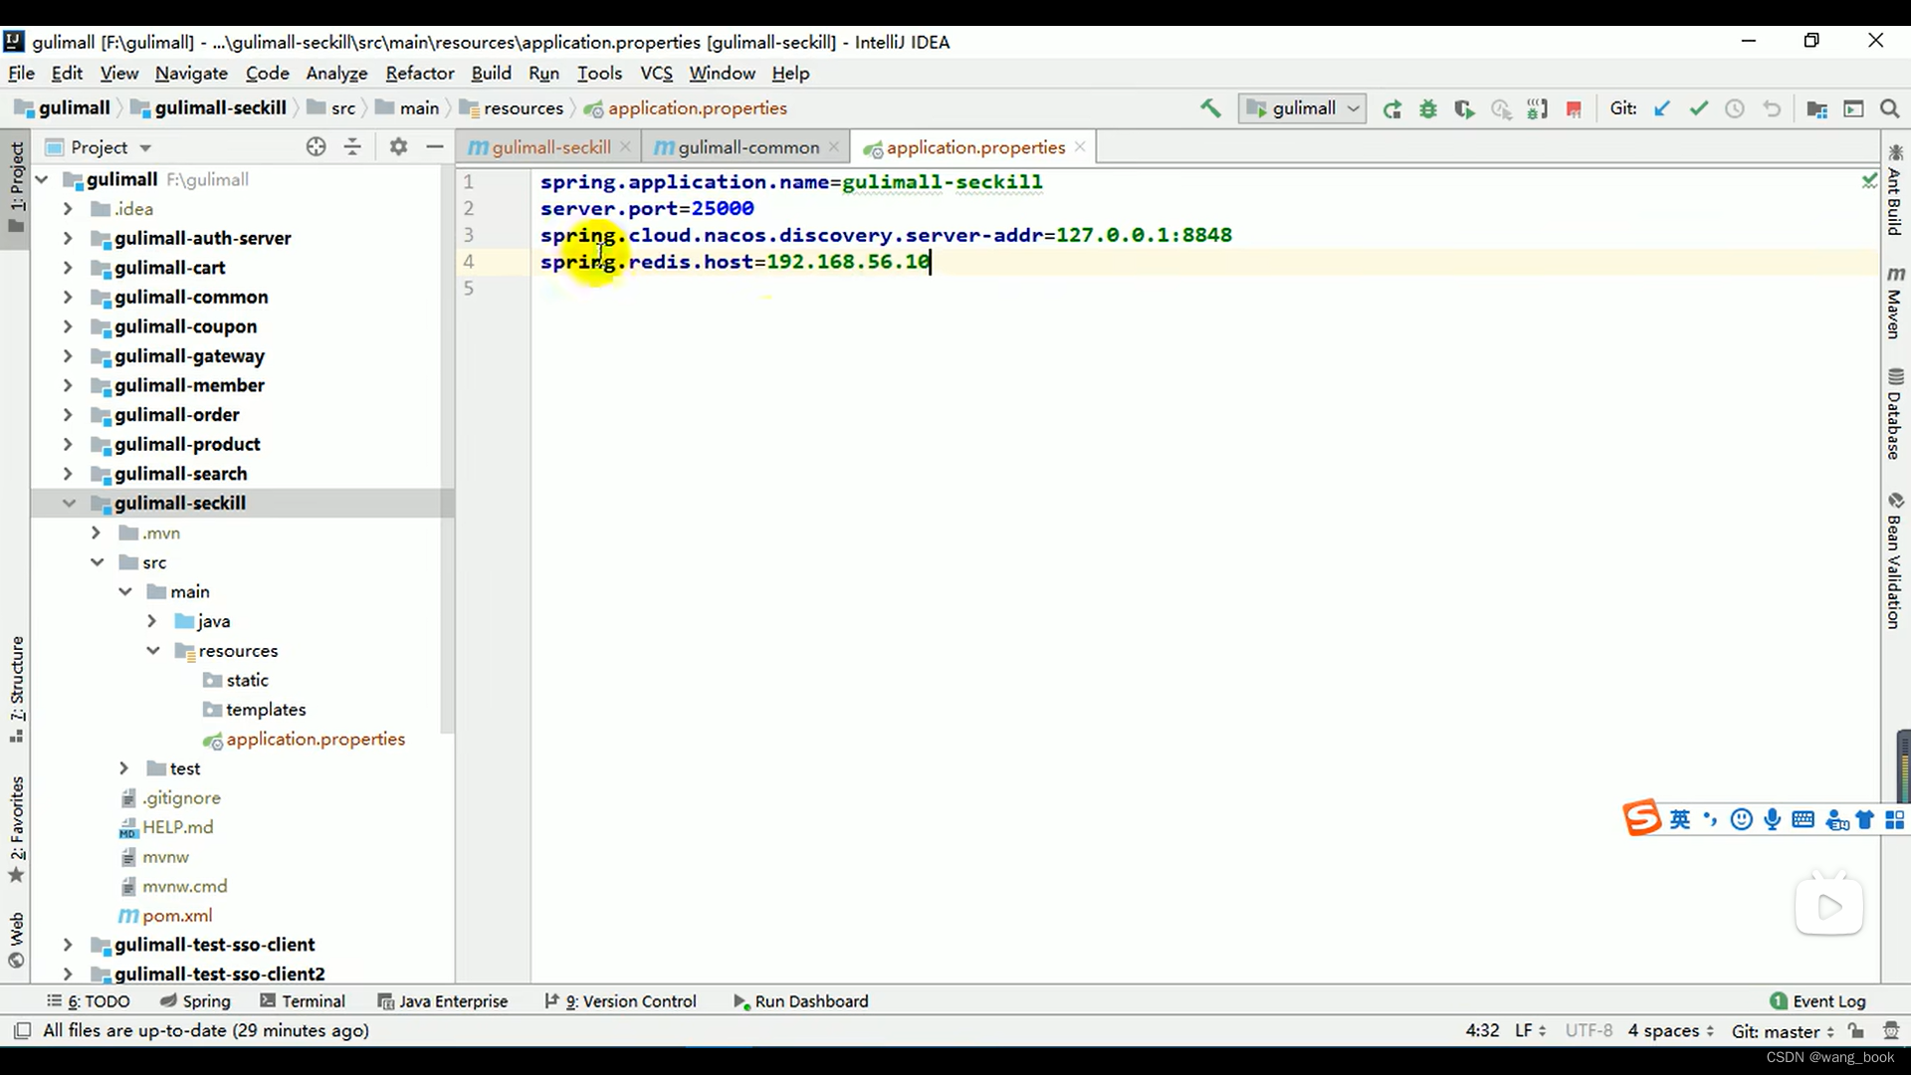Click the Build project hammer icon

[1210, 108]
